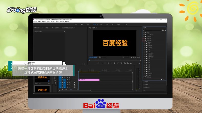202x113 pixels.
Task: Click the Effects panel search field
Action: pyautogui.click(x=153, y=30)
